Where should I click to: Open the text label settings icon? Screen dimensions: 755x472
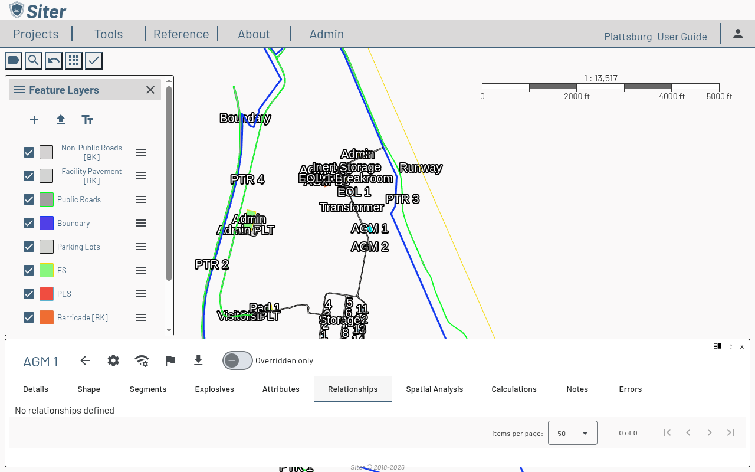[x=87, y=120]
